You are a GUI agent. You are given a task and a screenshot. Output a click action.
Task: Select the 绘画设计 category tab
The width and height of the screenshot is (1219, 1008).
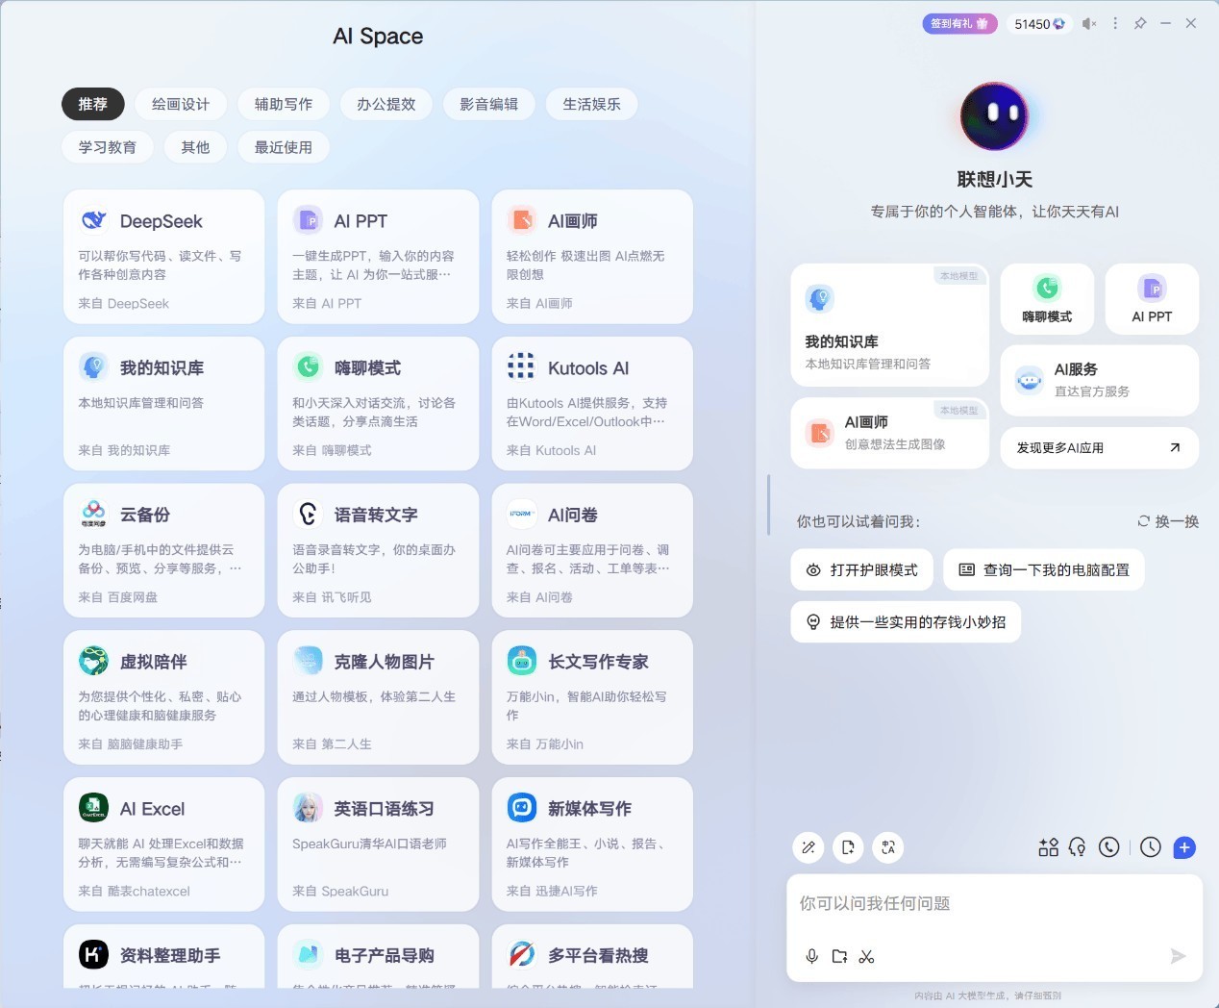pyautogui.click(x=181, y=104)
